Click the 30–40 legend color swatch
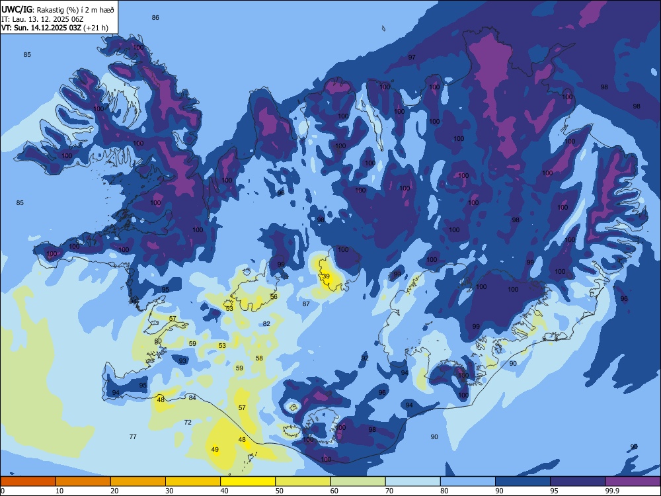661x496 pixels. click(193, 481)
